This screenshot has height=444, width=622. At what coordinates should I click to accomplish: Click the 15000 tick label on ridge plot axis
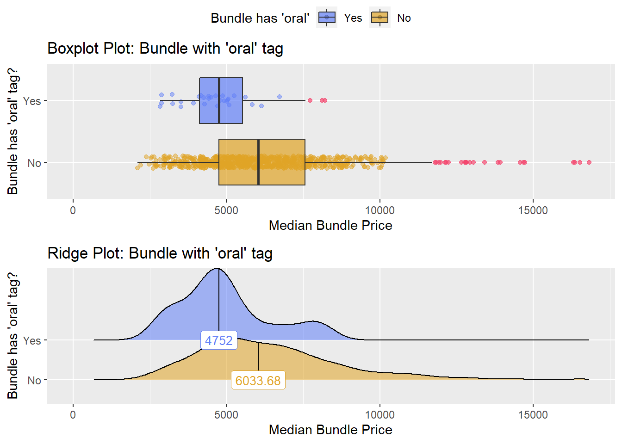[533, 415]
